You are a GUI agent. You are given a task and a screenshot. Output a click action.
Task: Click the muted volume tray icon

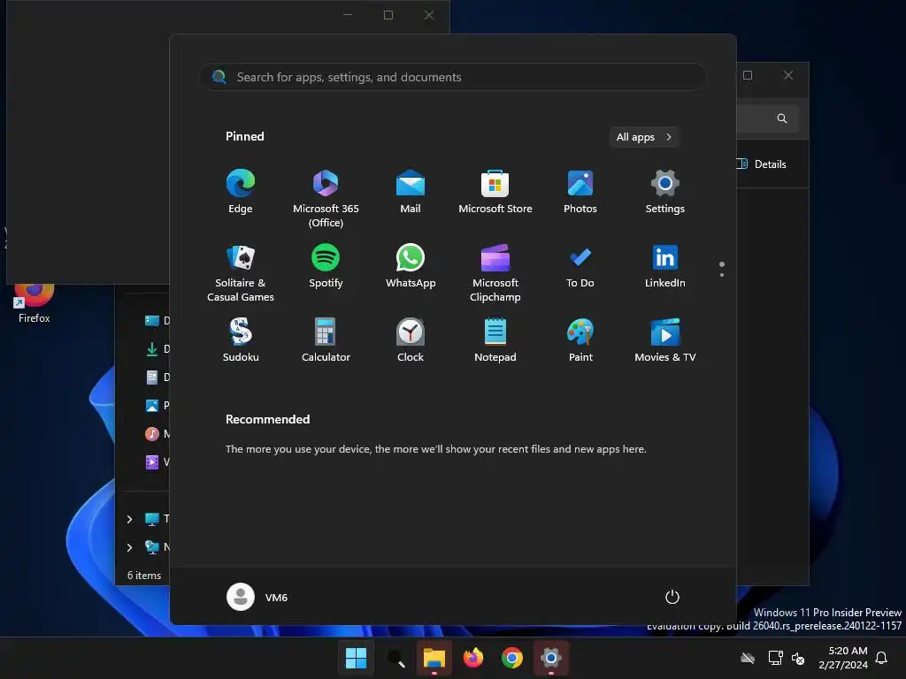pos(798,658)
